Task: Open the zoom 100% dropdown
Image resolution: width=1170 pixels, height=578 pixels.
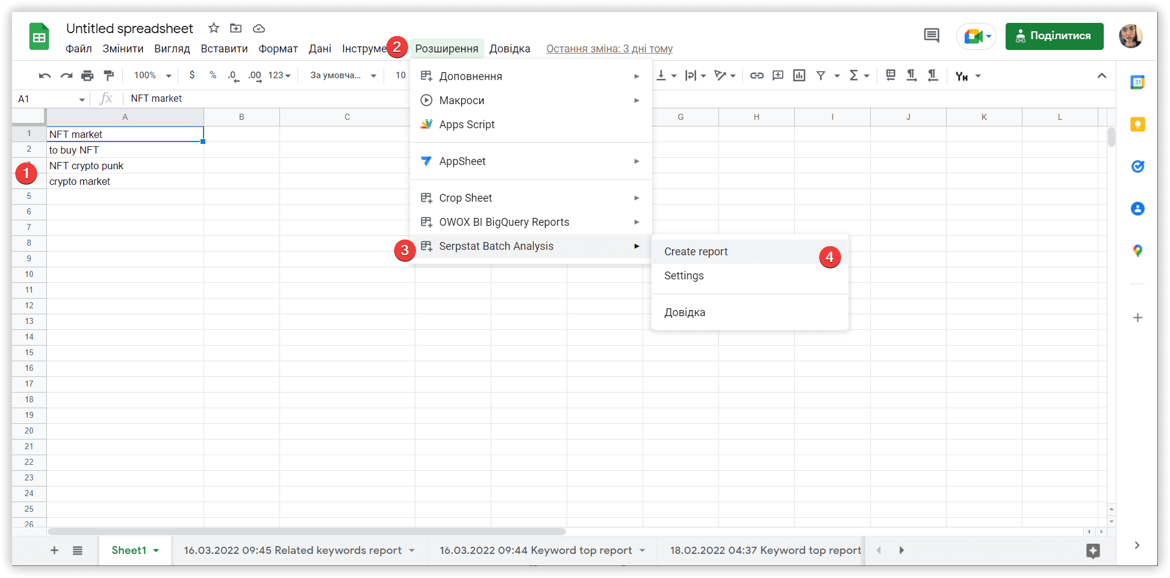Action: (x=152, y=75)
